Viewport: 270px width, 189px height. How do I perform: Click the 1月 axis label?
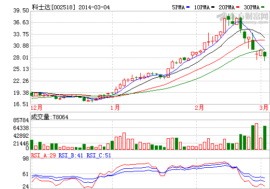tap(115, 108)
